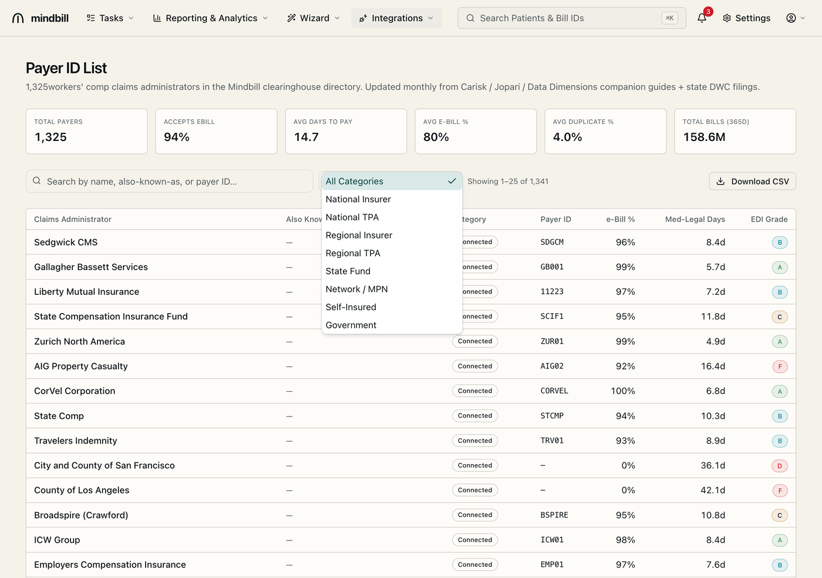Click the EDI grade F badge for AIG
This screenshot has height=578, width=822.
click(780, 367)
